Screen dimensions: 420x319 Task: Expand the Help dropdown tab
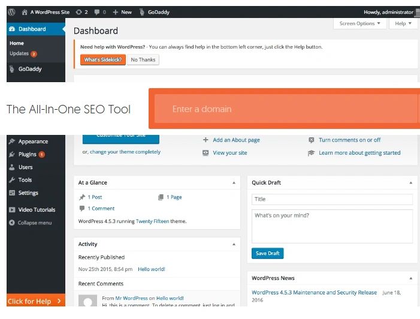coord(403,23)
